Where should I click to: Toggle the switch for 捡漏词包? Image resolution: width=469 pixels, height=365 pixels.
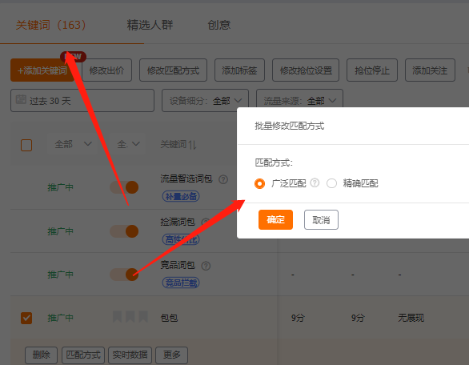click(x=124, y=231)
